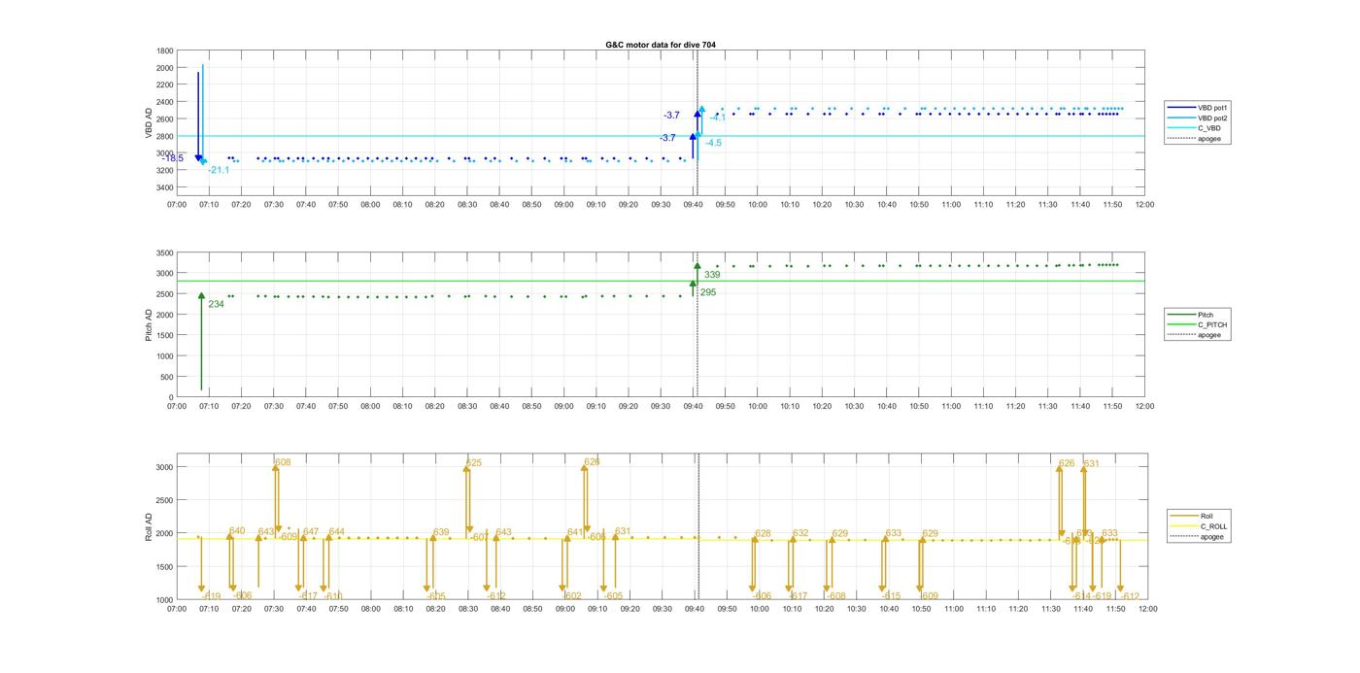Screen dimensions: 1360x673
Task: Click the '-4.5' VBD annotation
Action: [713, 143]
